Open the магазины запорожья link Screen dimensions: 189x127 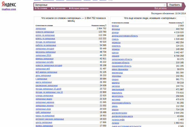[46, 52]
